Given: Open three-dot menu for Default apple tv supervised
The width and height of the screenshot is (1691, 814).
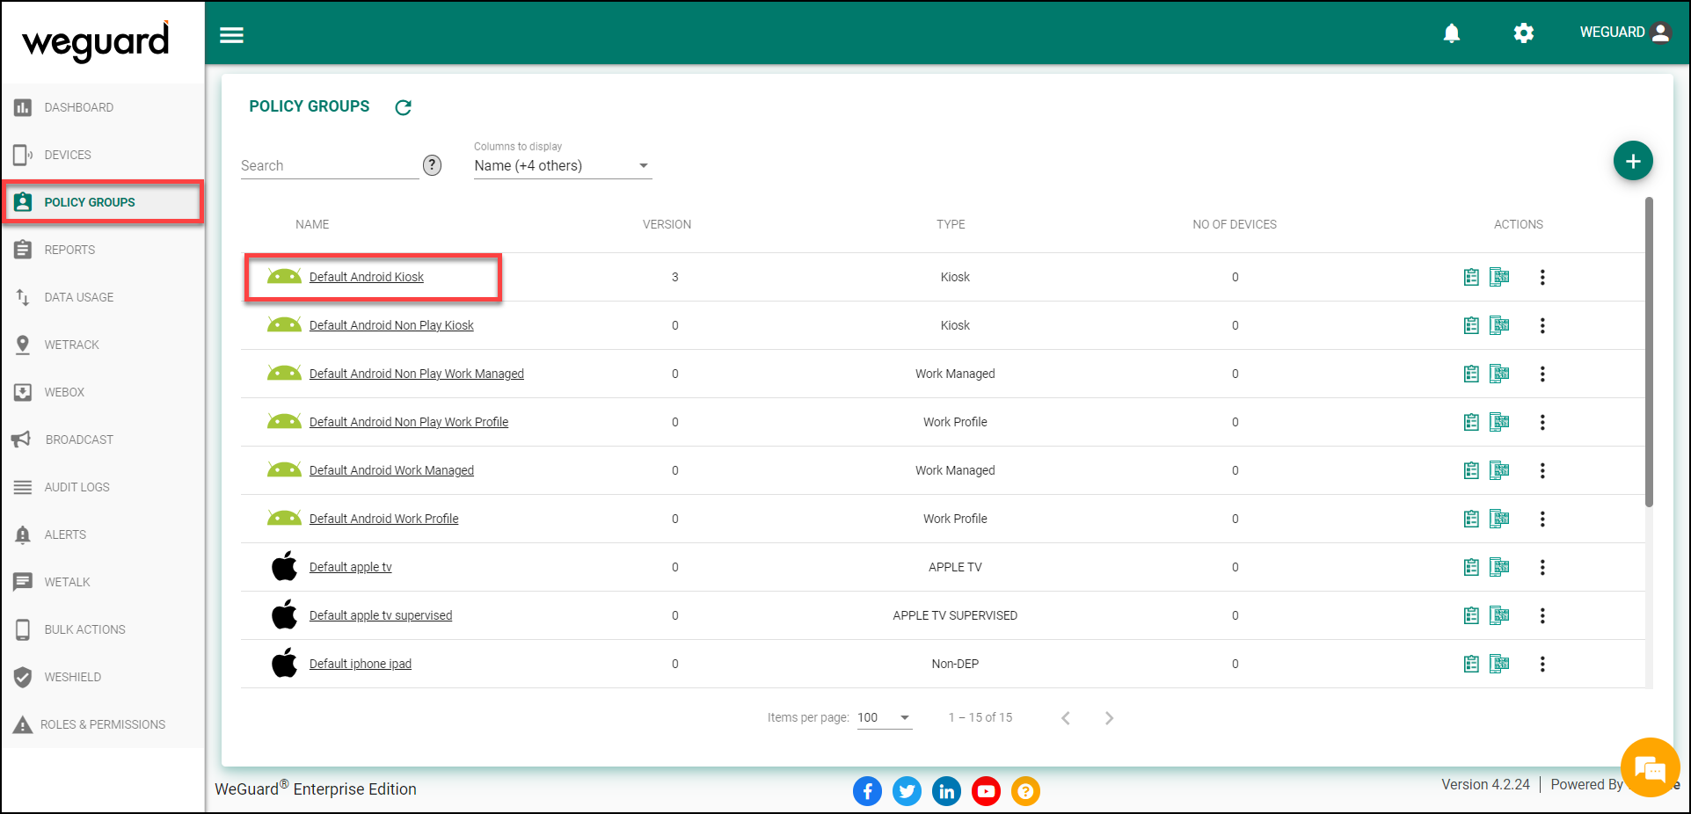Looking at the screenshot, I should click(1542, 615).
